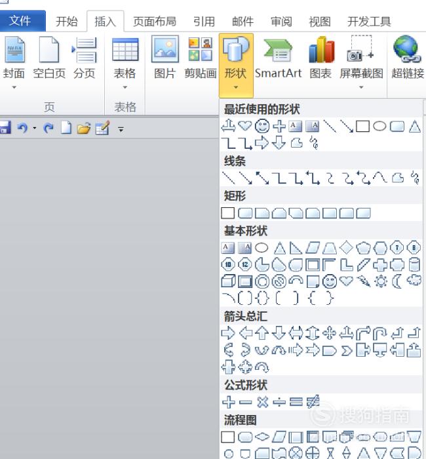Insert a page break with 分页

pyautogui.click(x=85, y=58)
